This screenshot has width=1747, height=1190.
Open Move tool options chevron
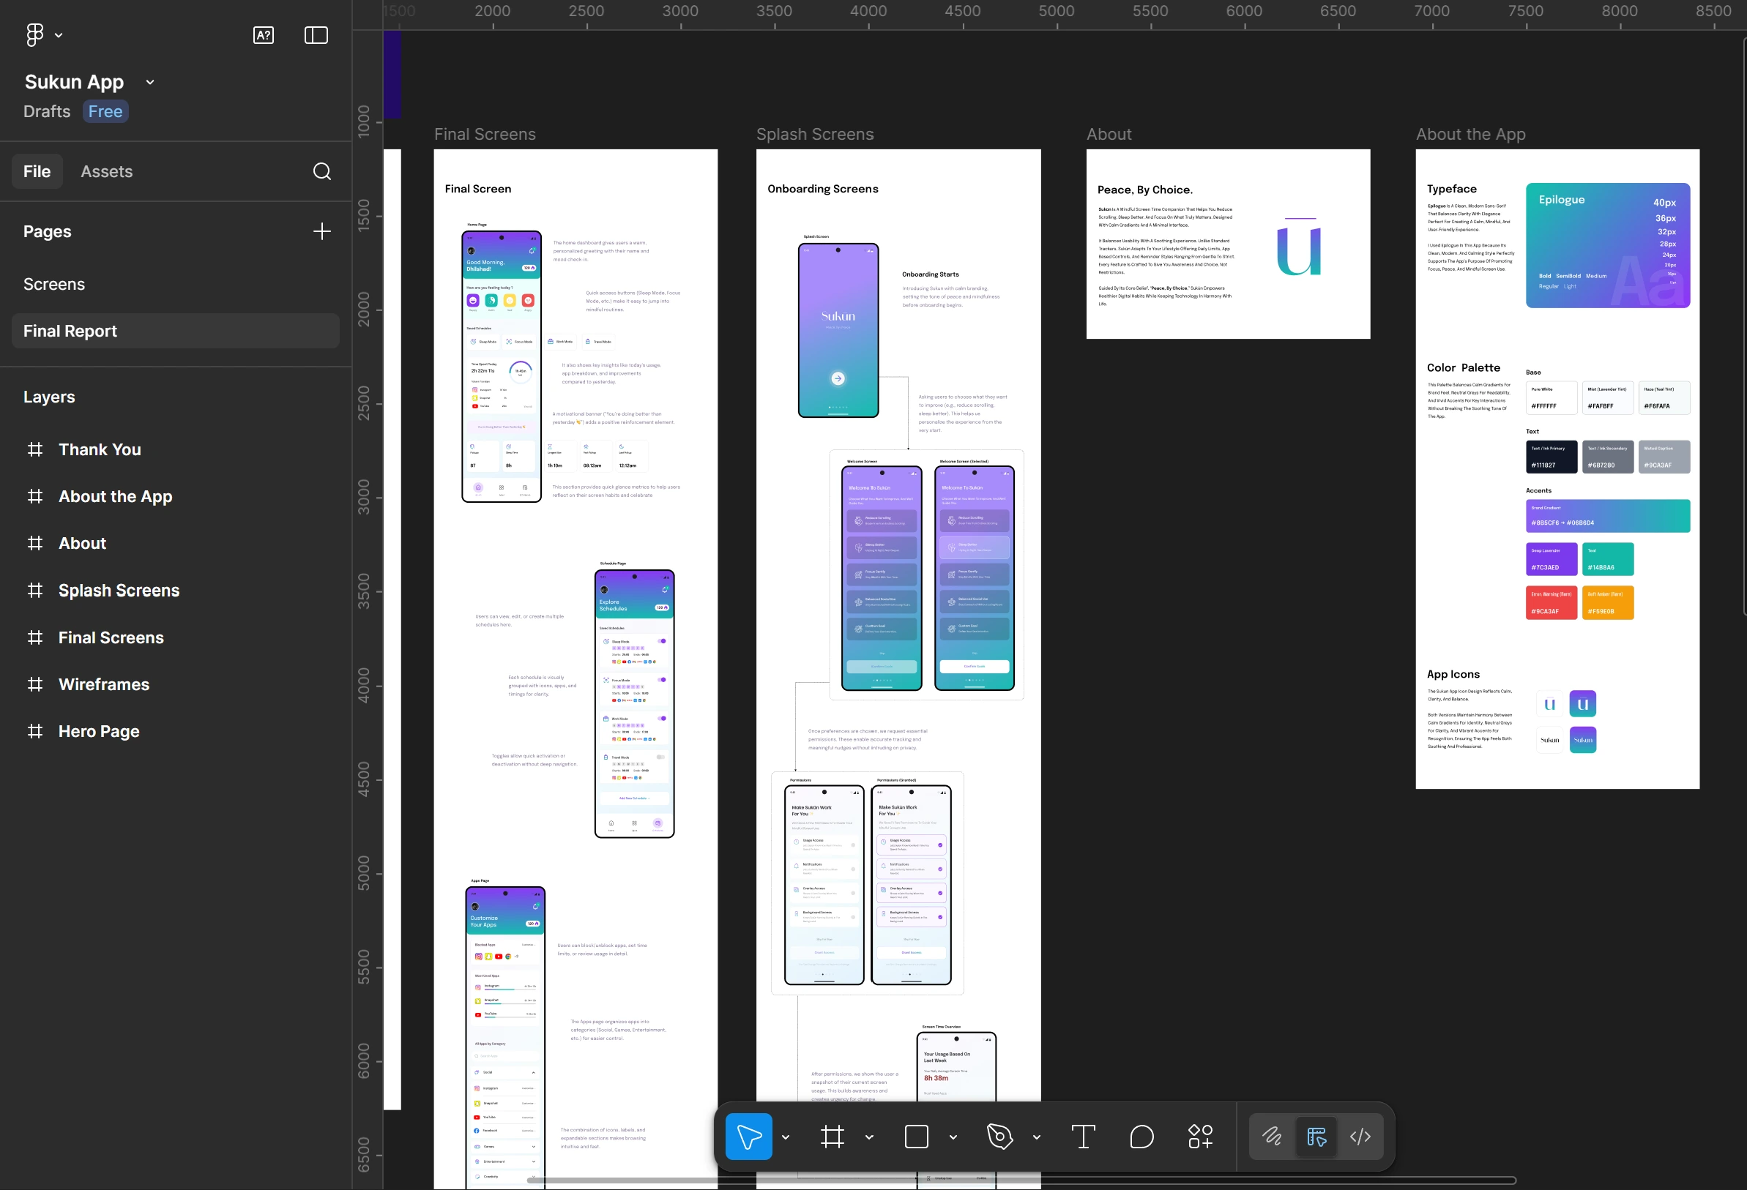786,1137
